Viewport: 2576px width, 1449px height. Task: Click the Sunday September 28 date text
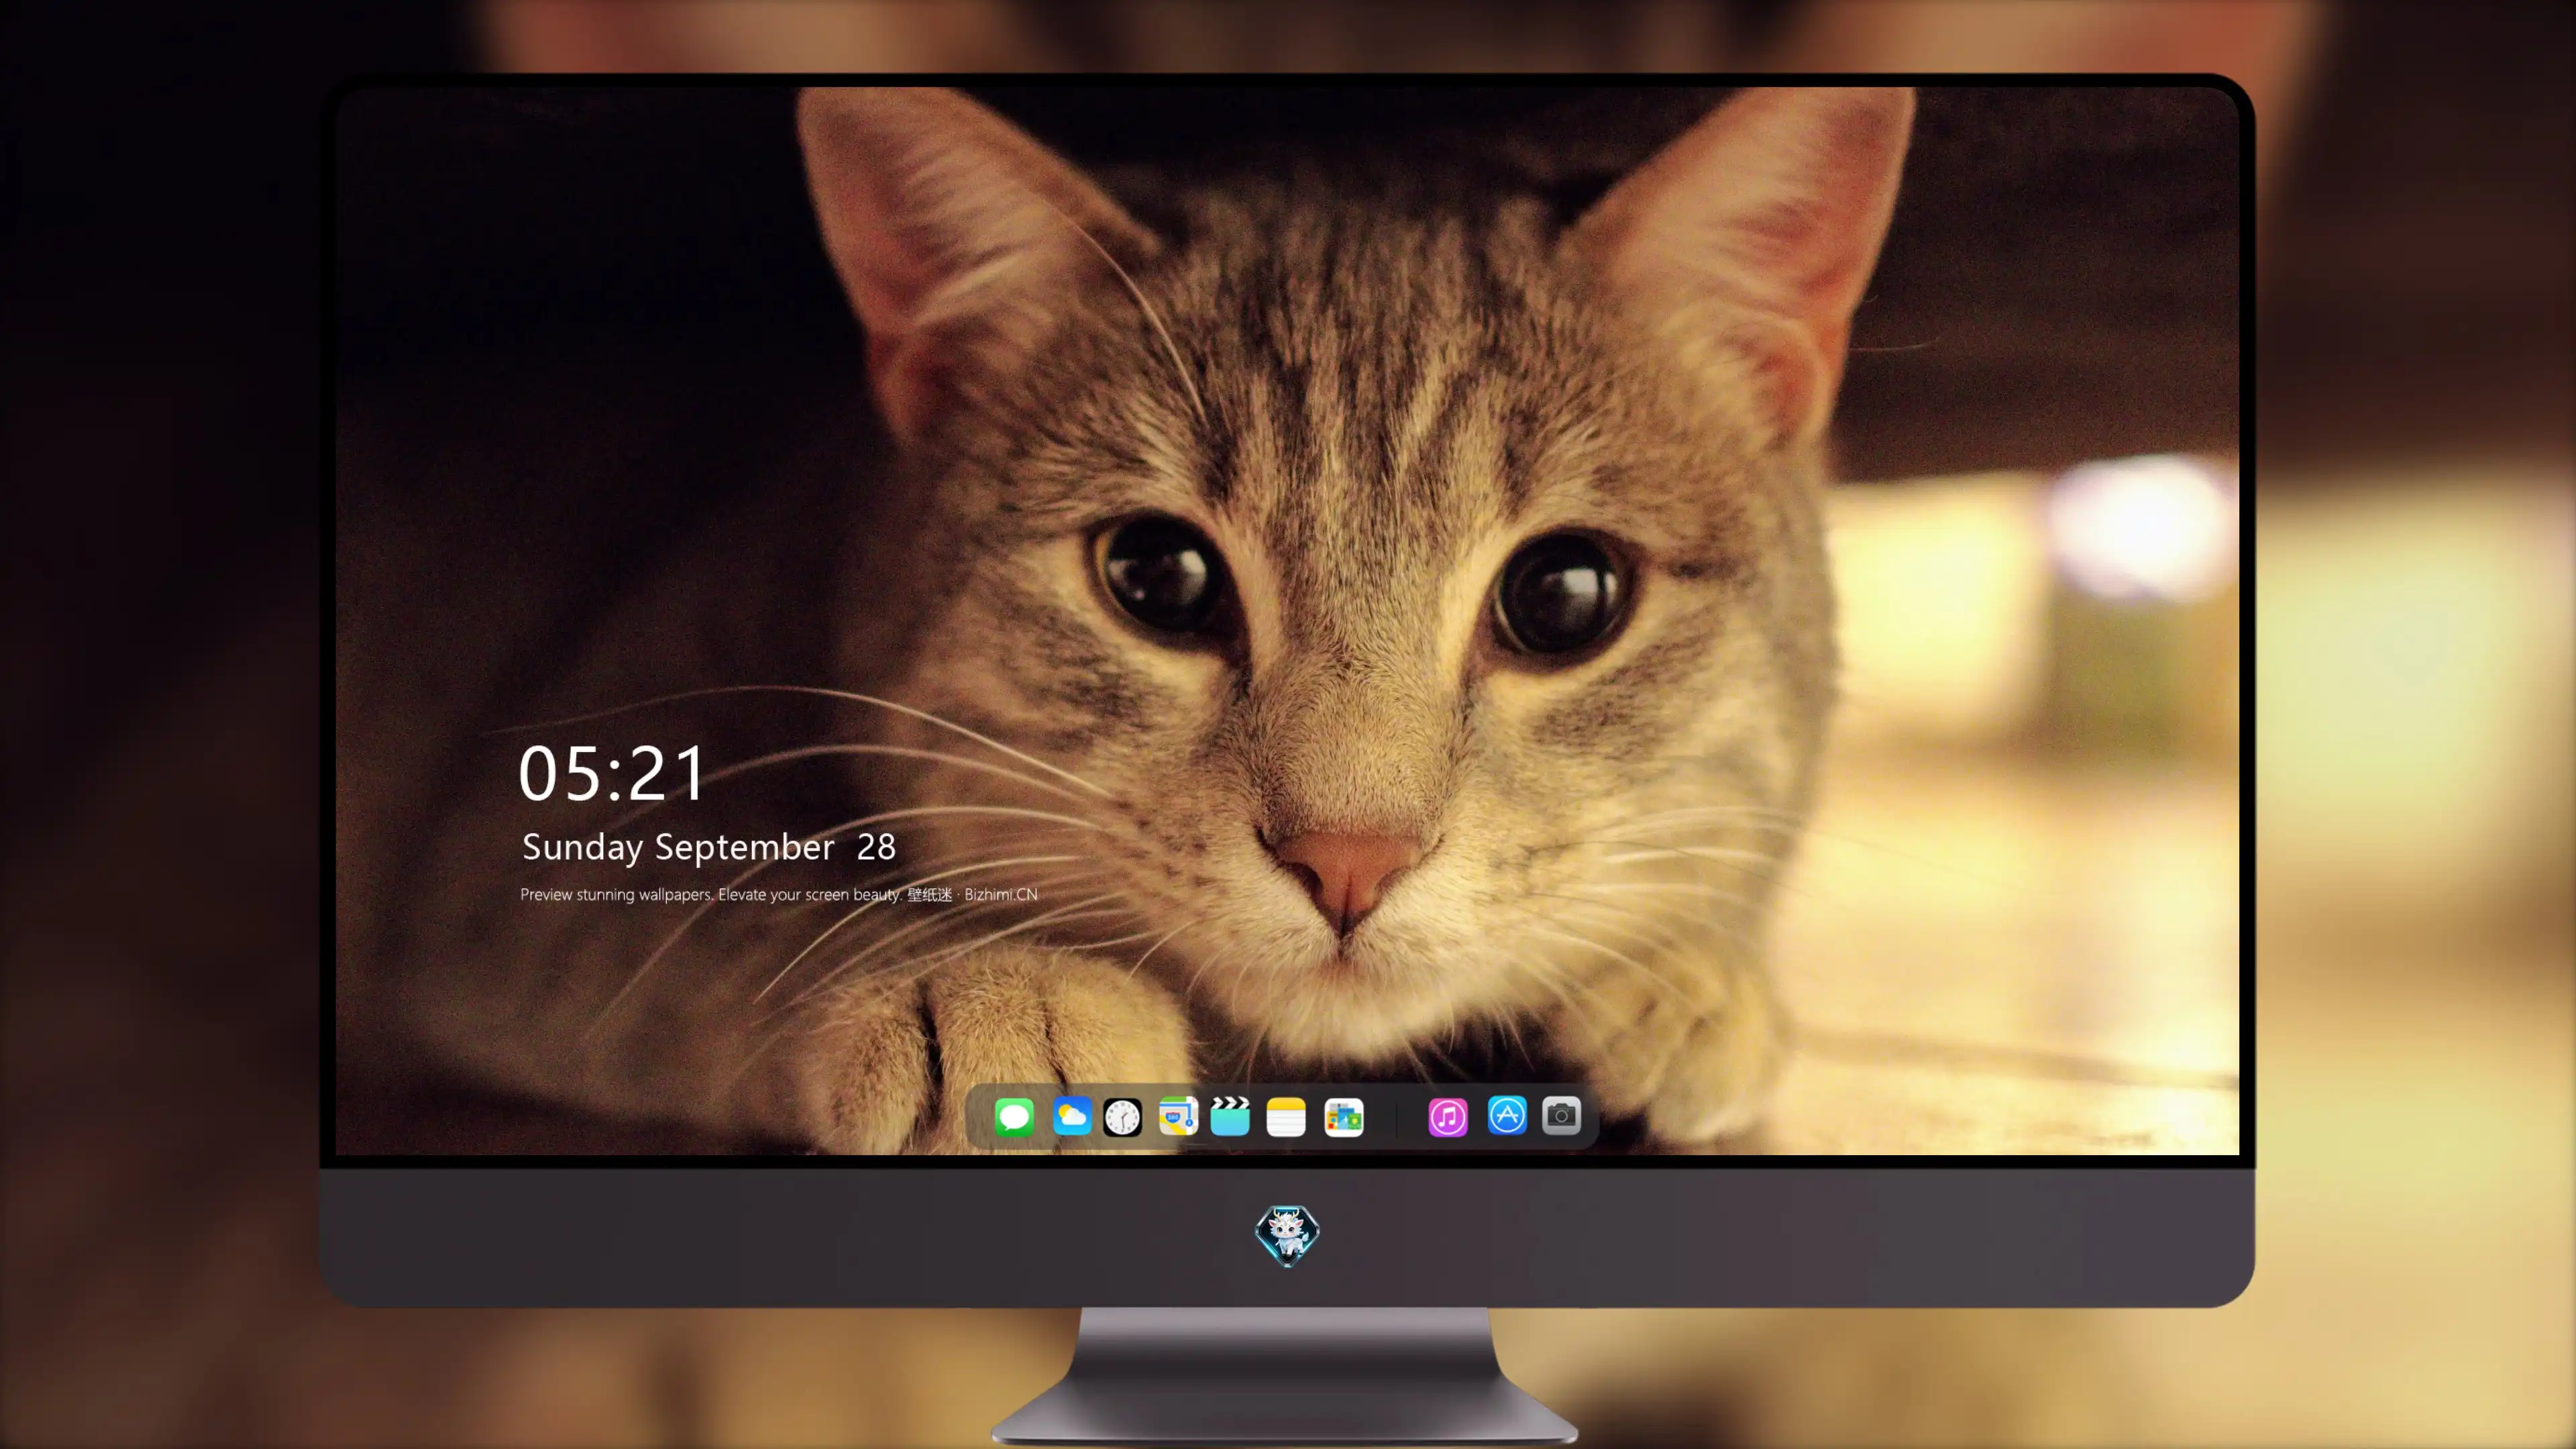(708, 848)
